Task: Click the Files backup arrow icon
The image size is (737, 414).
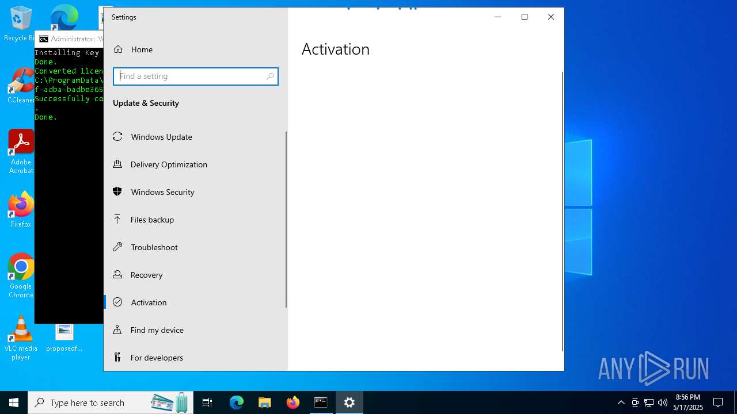Action: (117, 219)
